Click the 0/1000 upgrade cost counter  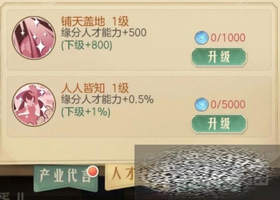click(x=228, y=38)
